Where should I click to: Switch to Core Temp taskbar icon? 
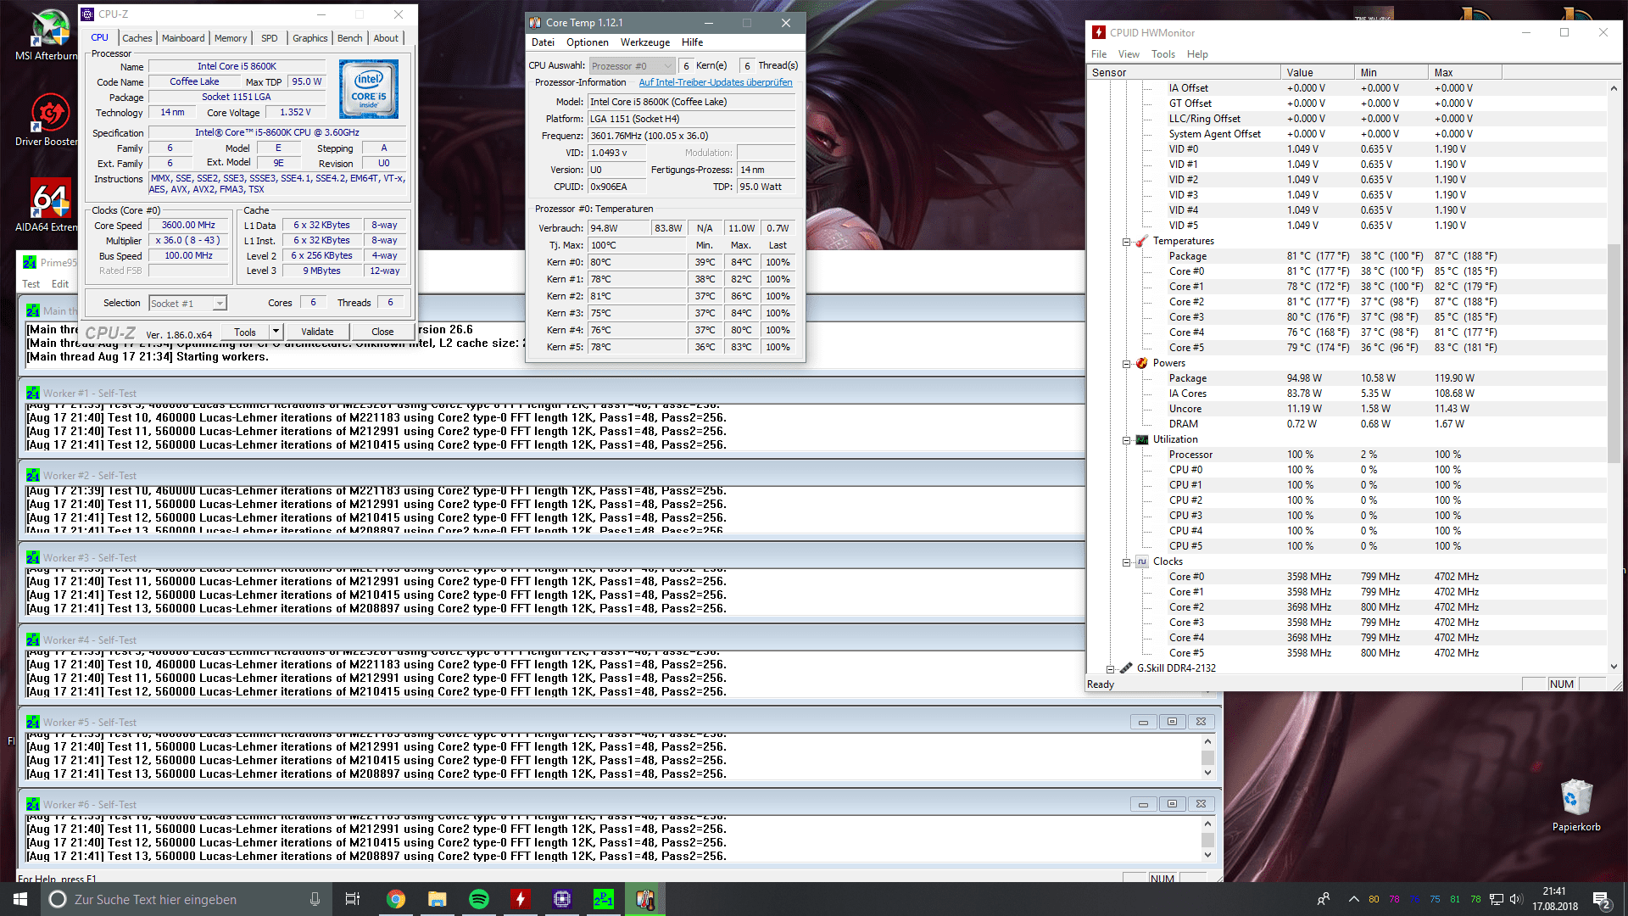pyautogui.click(x=645, y=899)
